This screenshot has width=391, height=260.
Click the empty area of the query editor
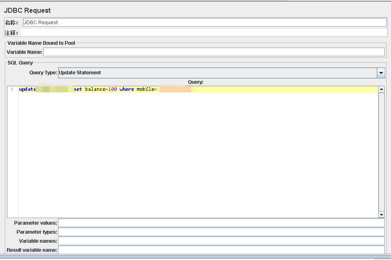pyautogui.click(x=199, y=154)
